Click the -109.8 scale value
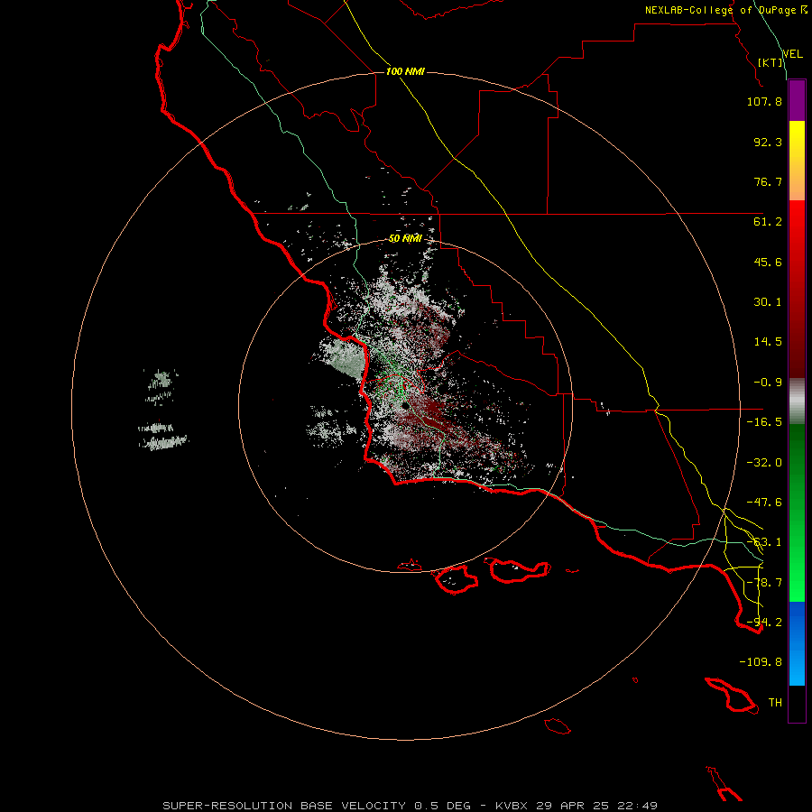This screenshot has width=812, height=812. (x=761, y=662)
